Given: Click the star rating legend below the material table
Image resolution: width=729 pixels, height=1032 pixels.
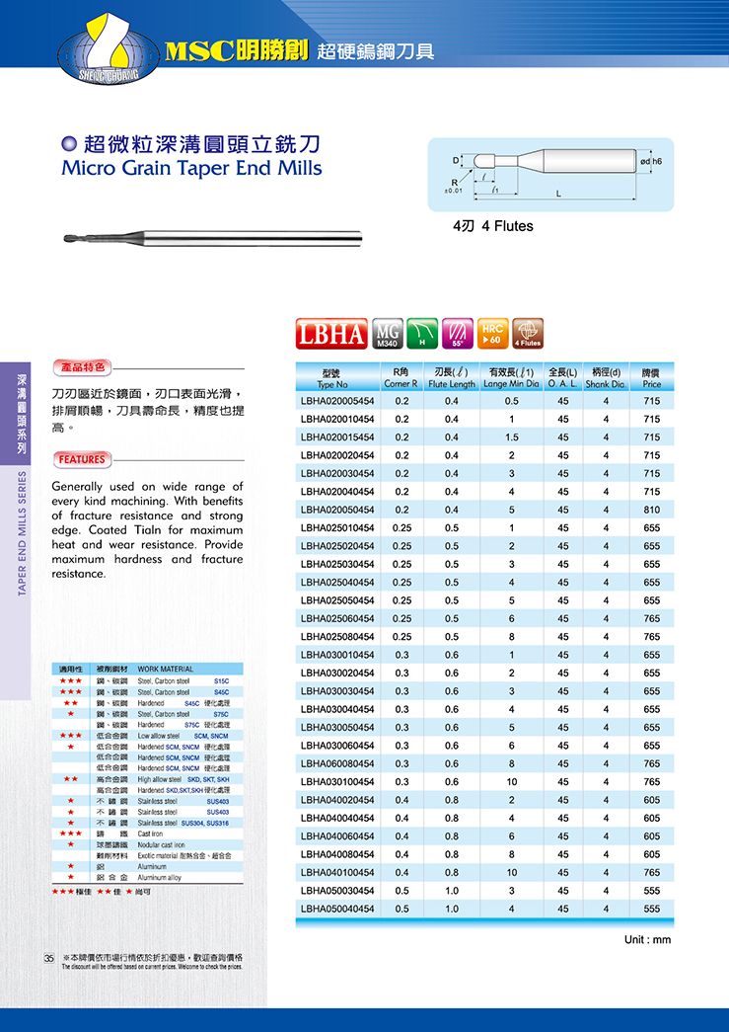Looking at the screenshot, I should click(102, 892).
